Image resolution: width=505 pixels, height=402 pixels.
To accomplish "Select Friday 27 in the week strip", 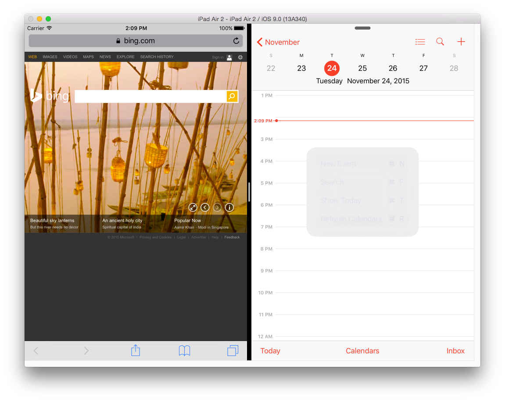I will 423,68.
